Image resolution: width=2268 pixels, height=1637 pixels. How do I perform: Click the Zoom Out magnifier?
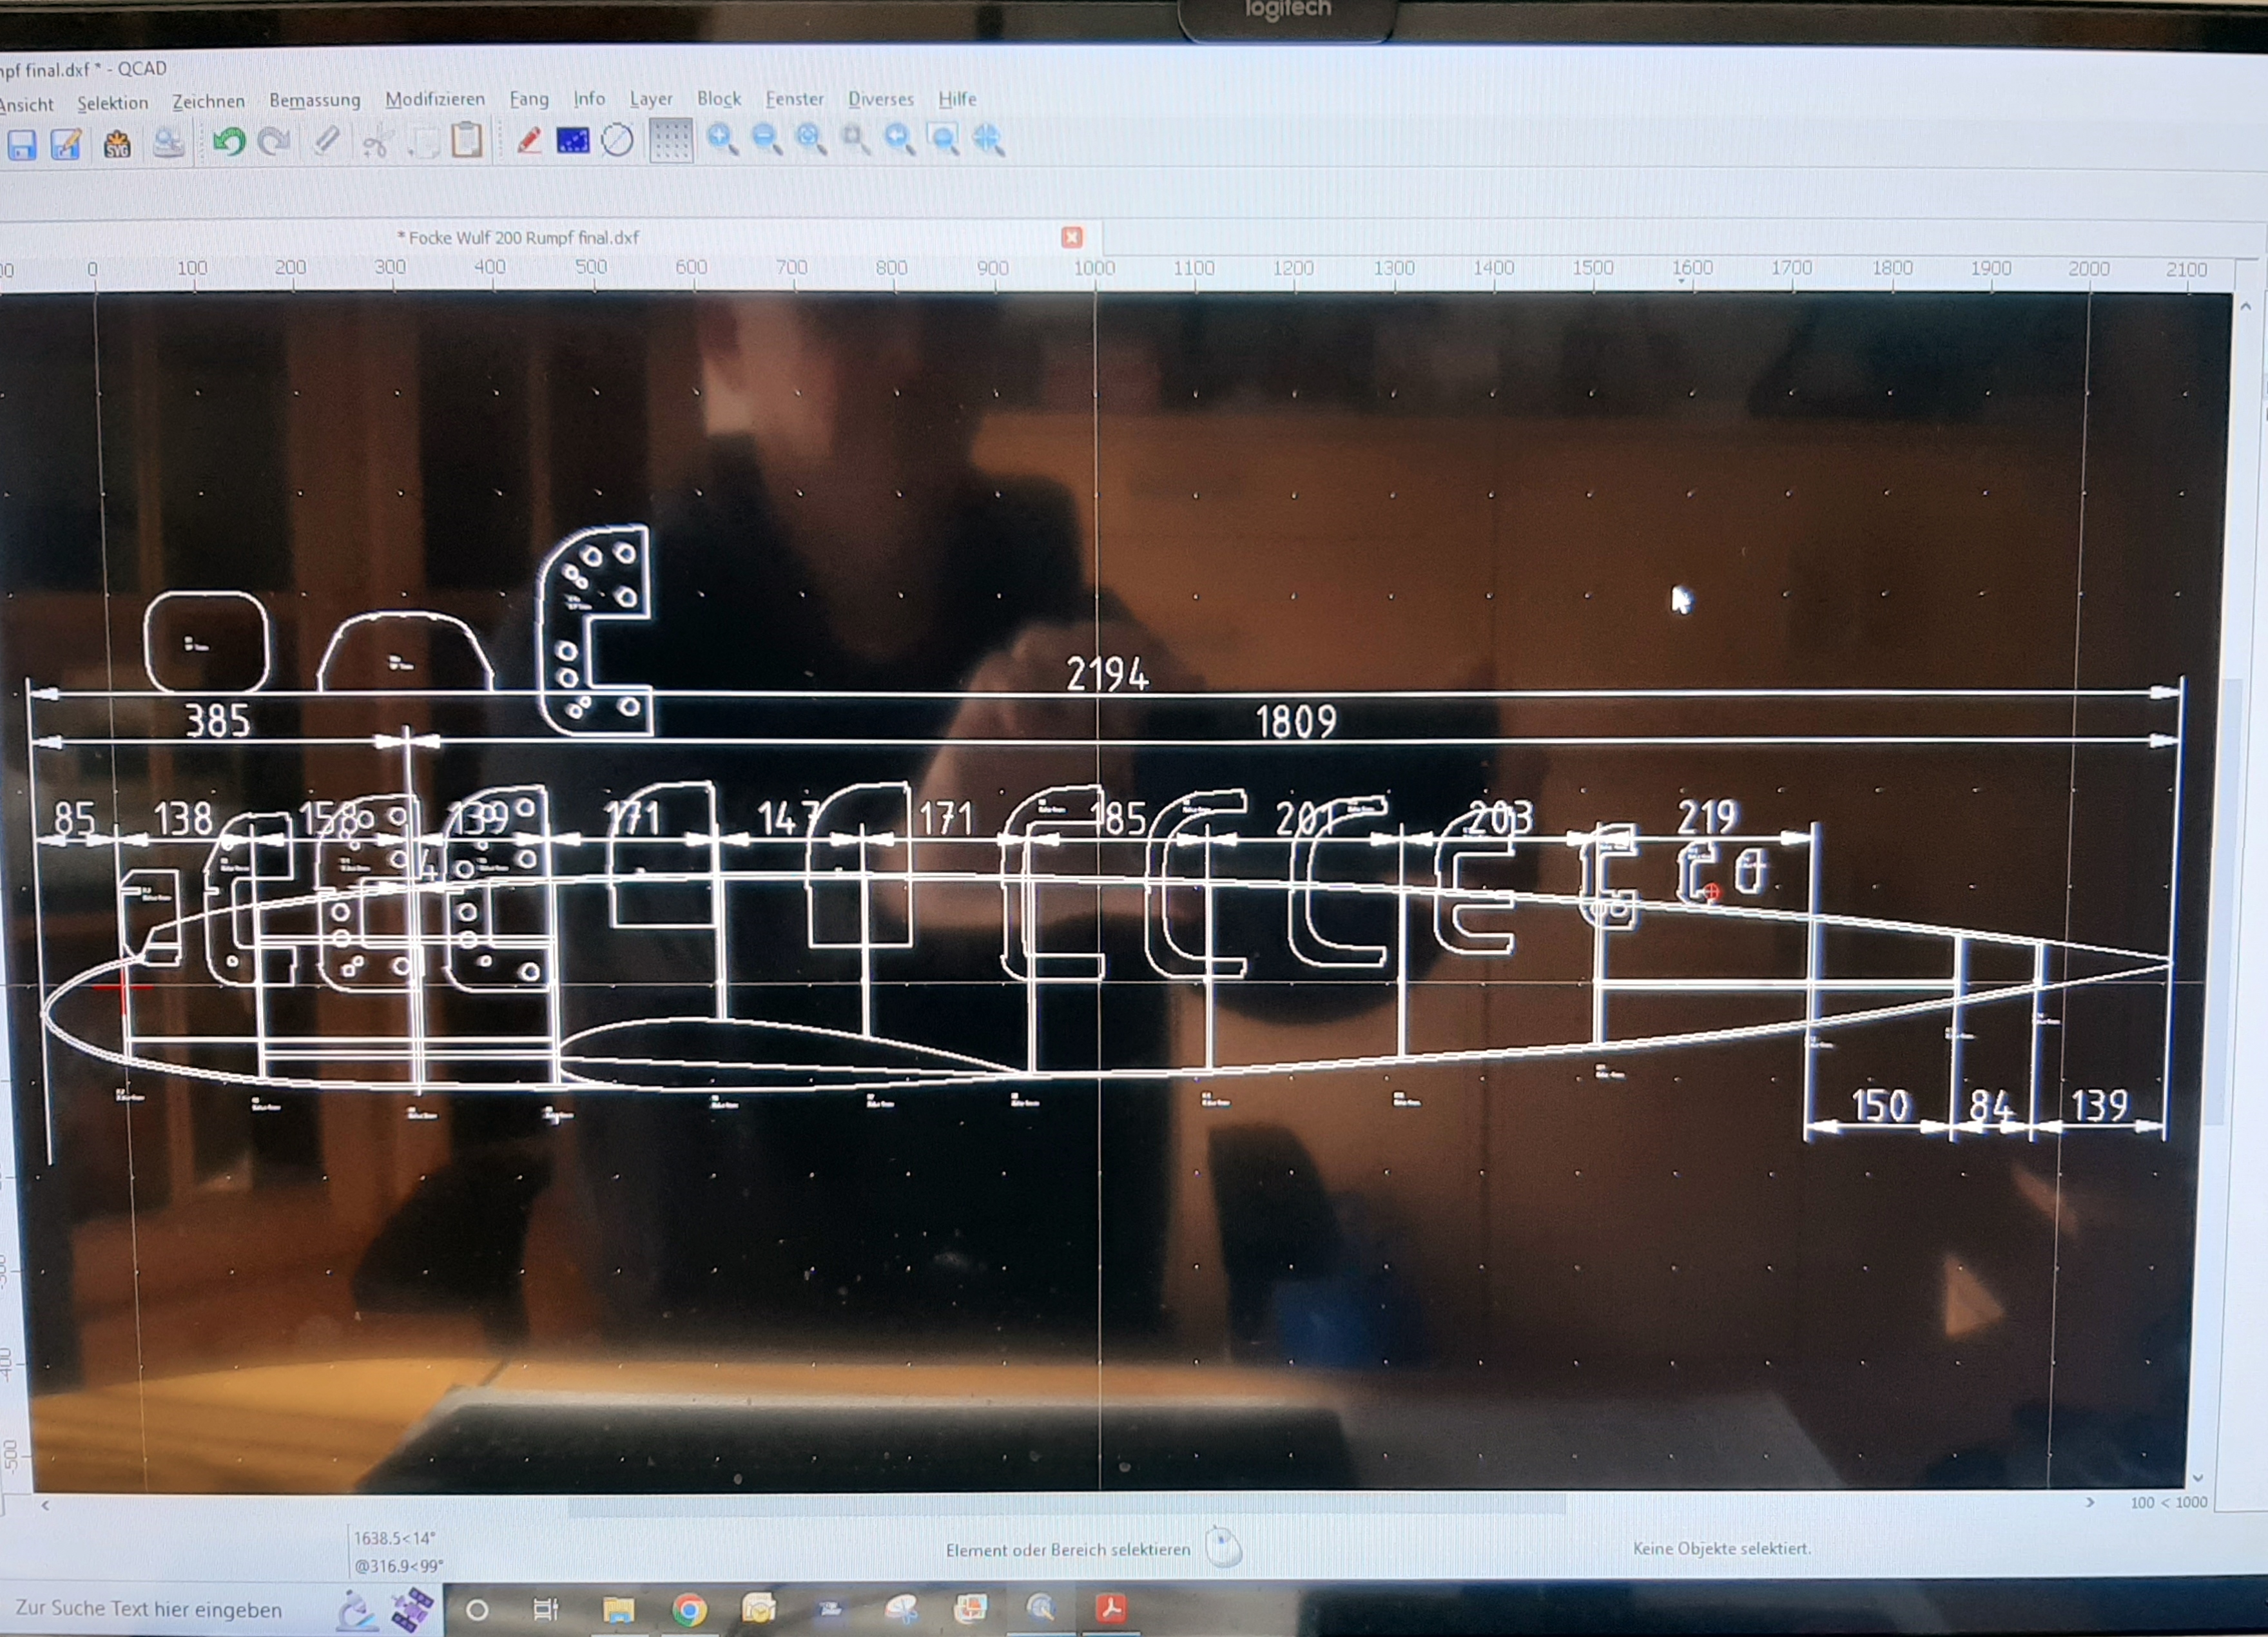(766, 139)
